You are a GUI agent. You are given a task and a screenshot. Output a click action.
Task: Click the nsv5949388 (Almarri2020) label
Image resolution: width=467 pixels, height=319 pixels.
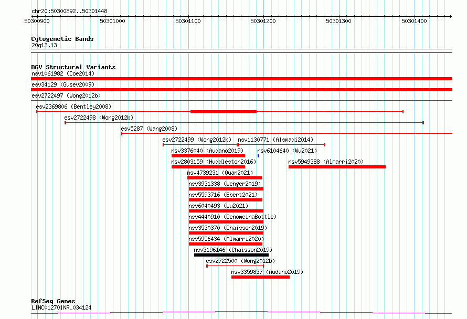[326, 162]
